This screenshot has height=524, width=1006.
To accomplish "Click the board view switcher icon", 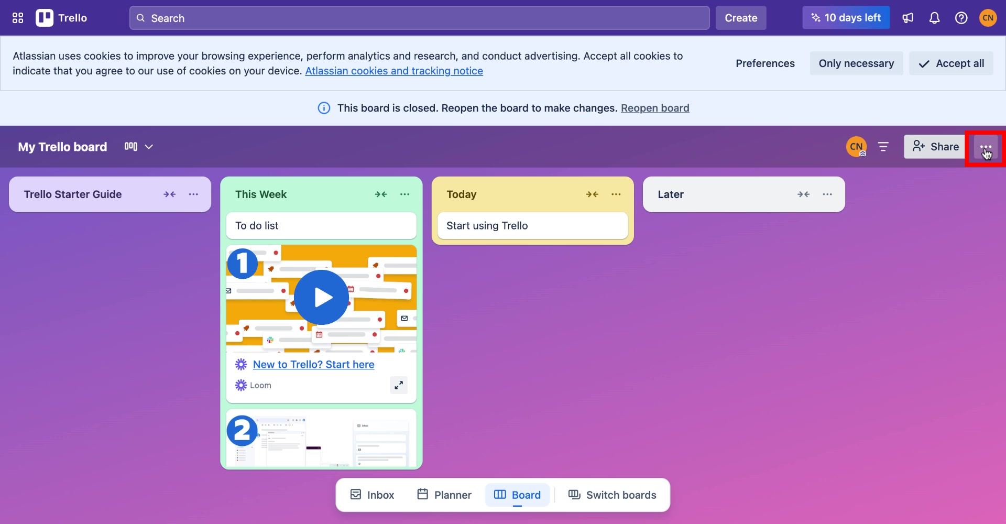I will [130, 147].
